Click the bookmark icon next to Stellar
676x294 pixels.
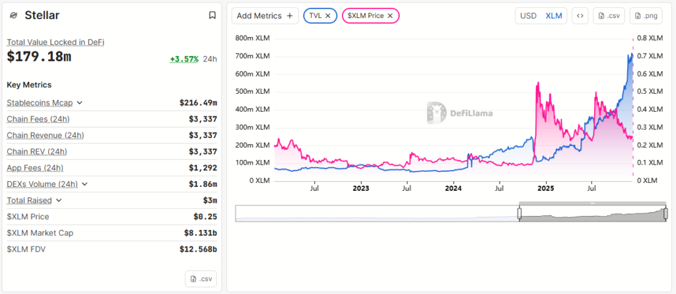tap(212, 15)
